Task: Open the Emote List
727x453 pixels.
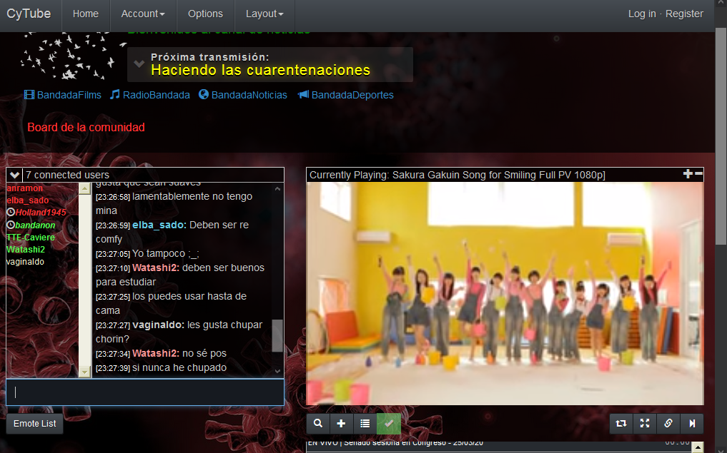Action: 35,423
